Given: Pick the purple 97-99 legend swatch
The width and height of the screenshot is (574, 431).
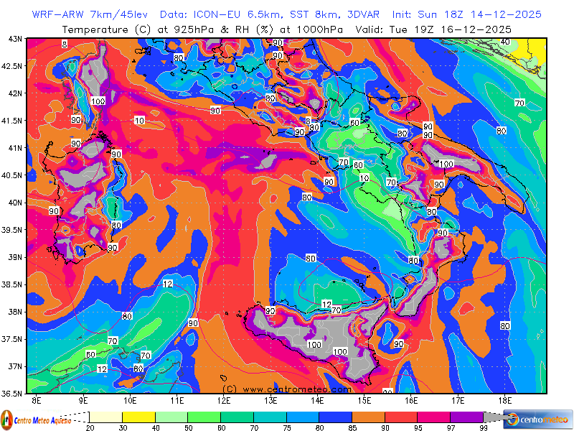Looking at the screenshot, I should 466,417.
